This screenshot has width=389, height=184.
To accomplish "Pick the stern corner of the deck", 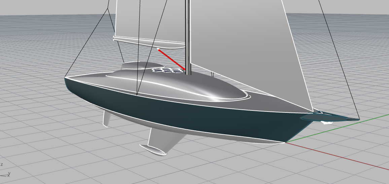I will tap(66, 78).
